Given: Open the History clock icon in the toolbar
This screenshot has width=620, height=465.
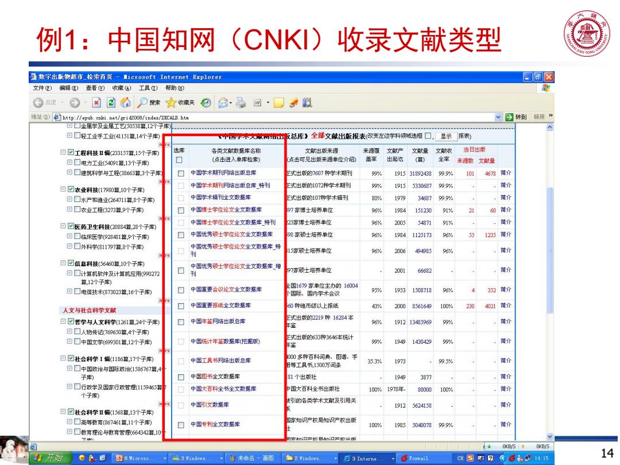Looking at the screenshot, I should tap(206, 103).
